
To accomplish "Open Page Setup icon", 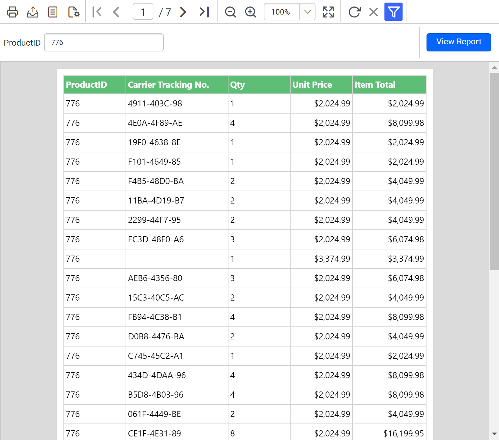I will click(74, 12).
